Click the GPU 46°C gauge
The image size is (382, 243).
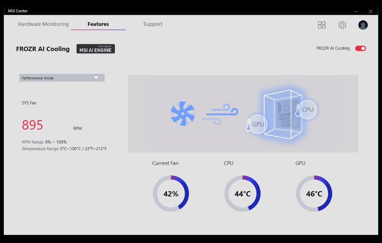(x=314, y=194)
